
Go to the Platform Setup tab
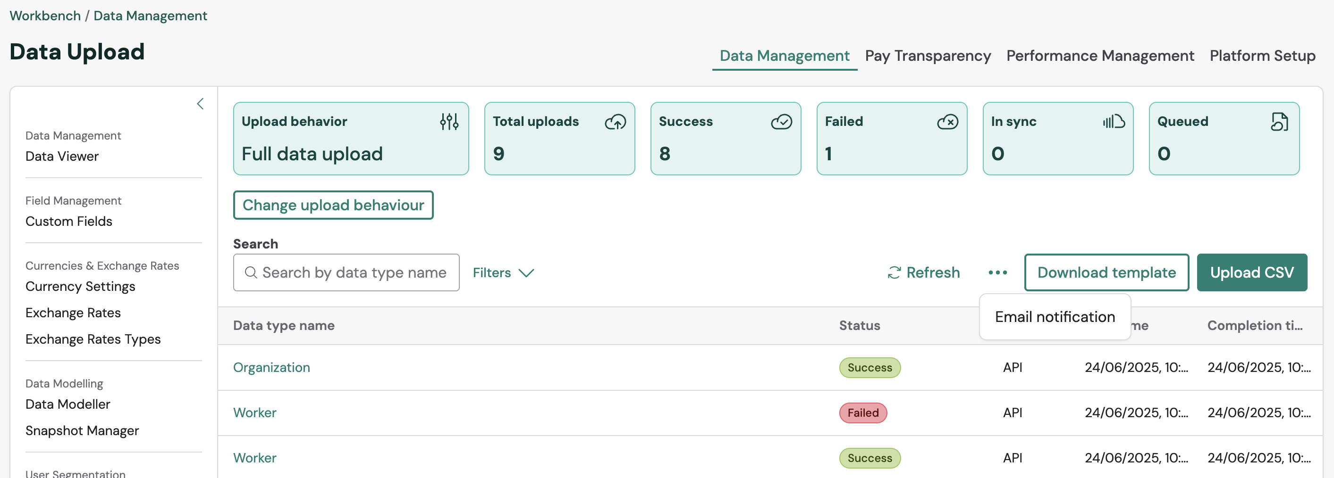pyautogui.click(x=1262, y=56)
